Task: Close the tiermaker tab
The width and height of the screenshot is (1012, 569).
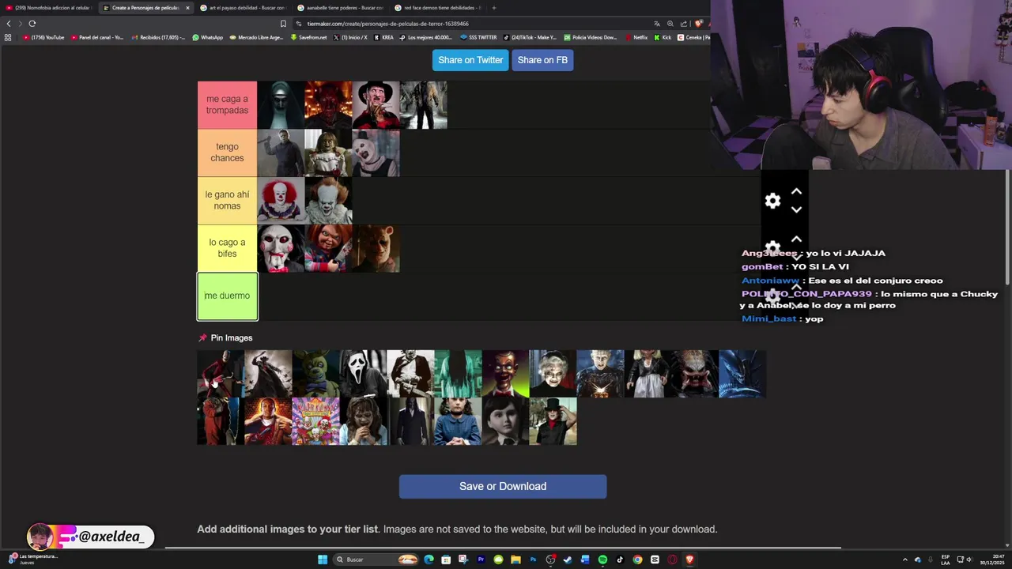Action: [x=187, y=8]
